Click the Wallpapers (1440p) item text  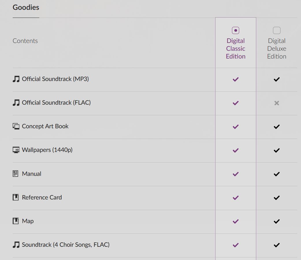click(x=47, y=150)
